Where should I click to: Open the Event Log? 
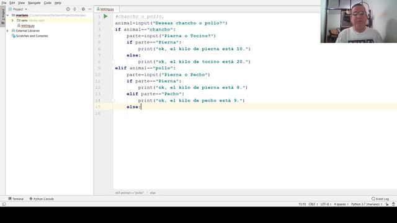380,199
